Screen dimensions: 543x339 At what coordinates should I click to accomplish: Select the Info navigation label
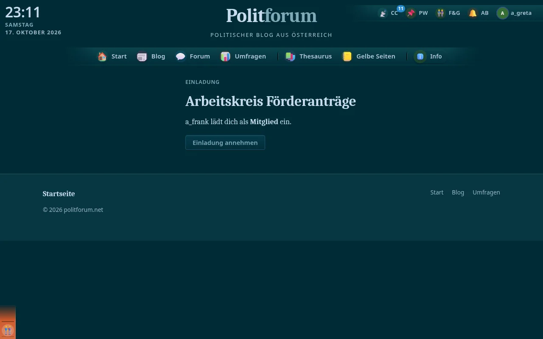point(436,56)
